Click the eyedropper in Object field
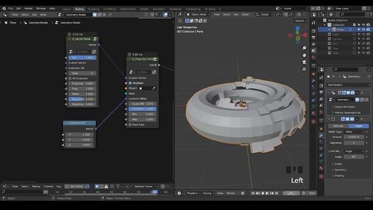This screenshot has width=373, height=210. point(154,88)
